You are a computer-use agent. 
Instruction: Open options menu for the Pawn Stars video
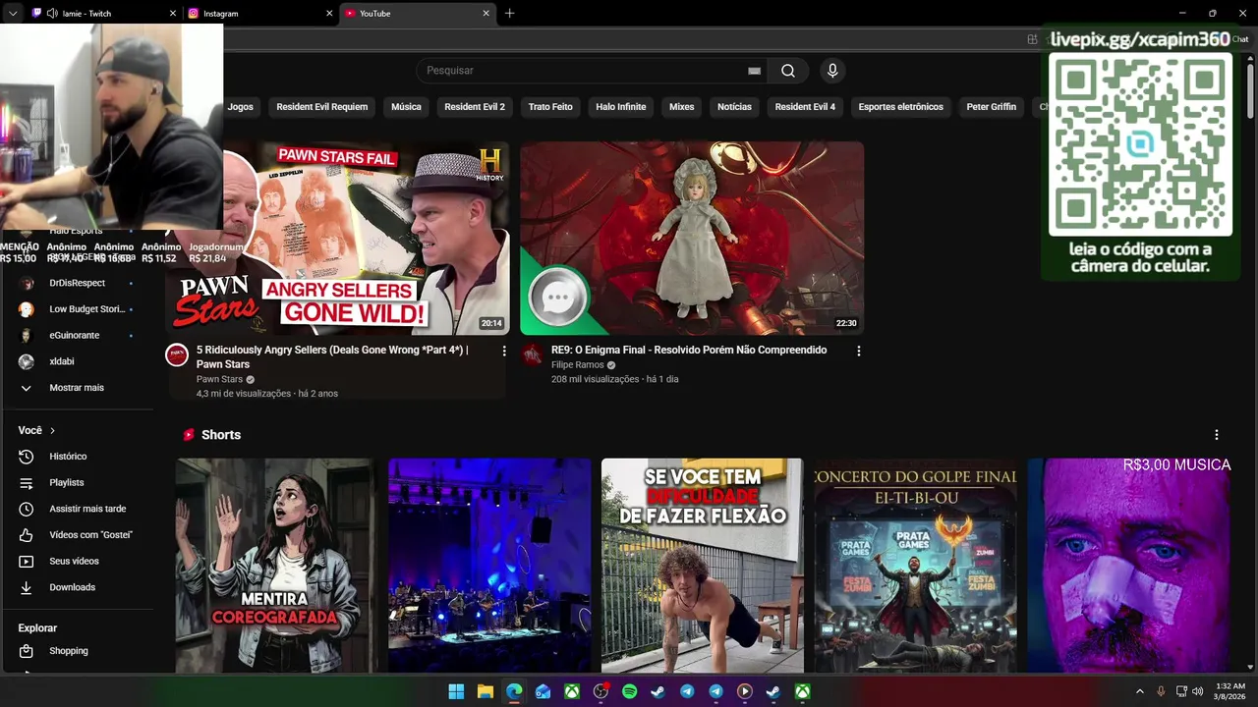(x=504, y=351)
